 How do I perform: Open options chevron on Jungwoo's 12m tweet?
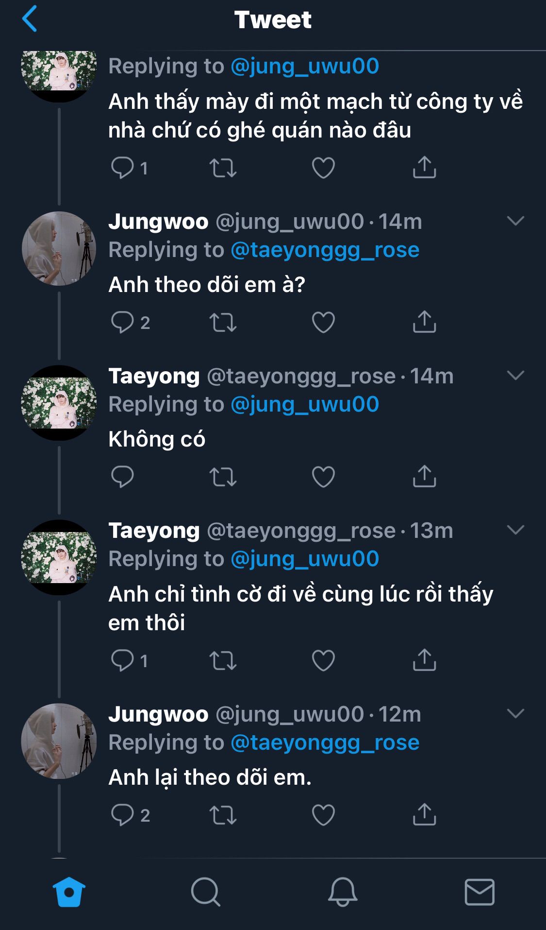point(515,714)
